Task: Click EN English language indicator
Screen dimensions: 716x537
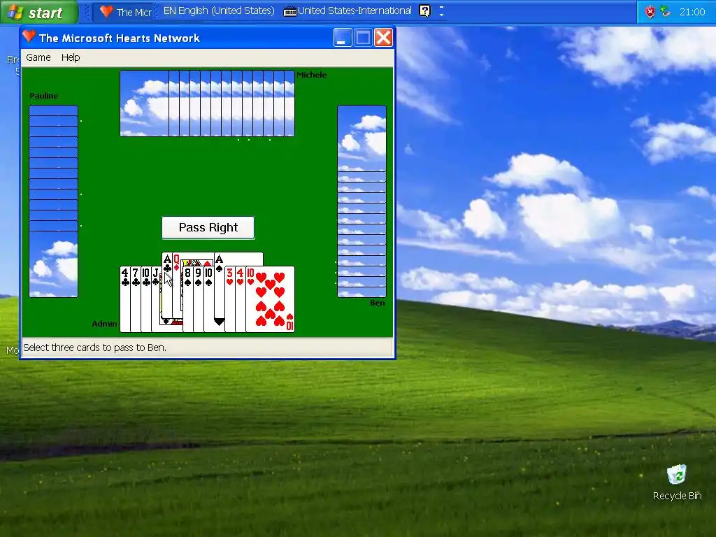Action: 219,11
